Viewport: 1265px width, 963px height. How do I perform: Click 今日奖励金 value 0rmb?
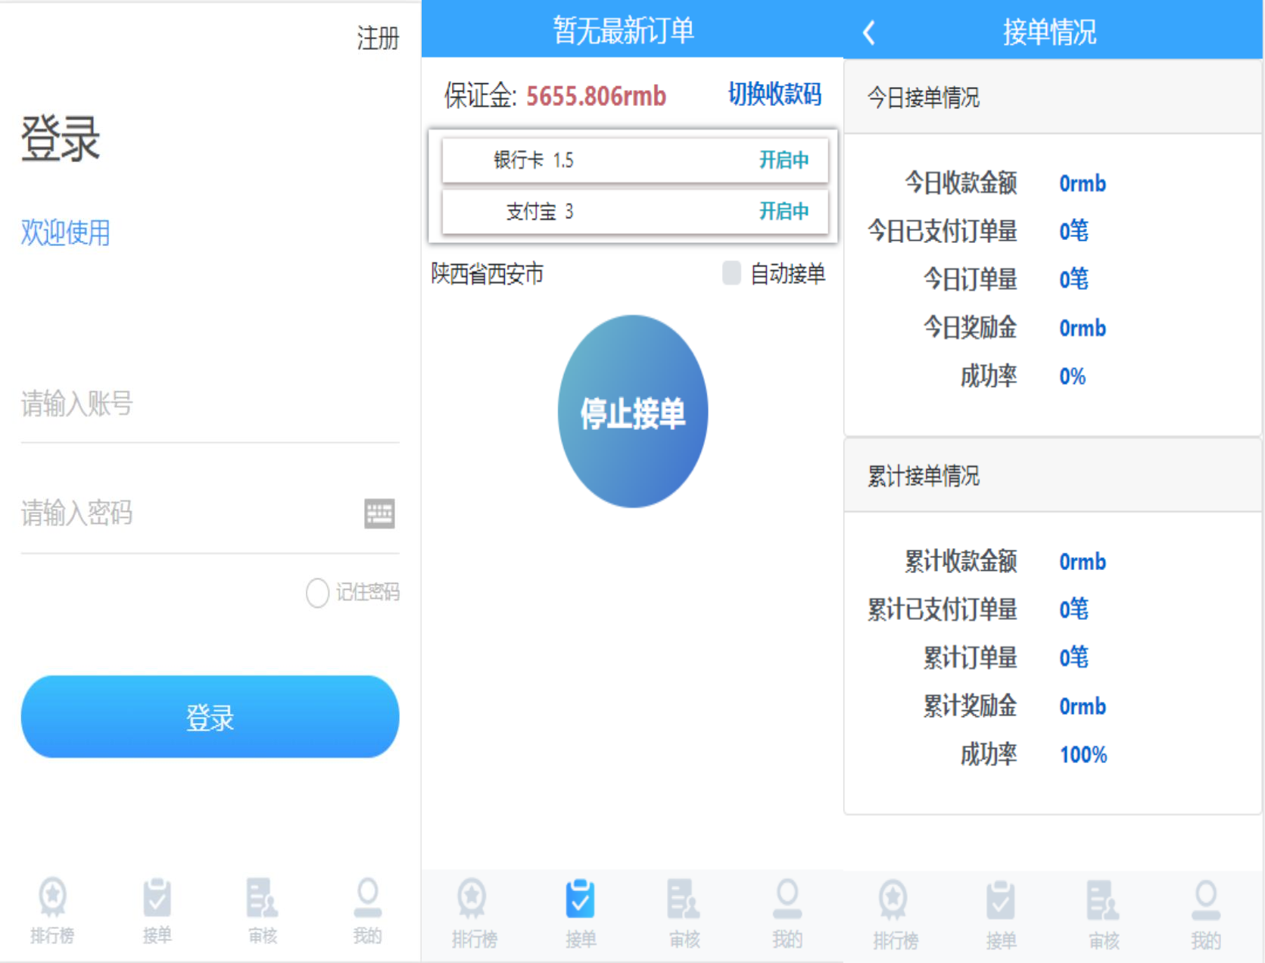point(1083,328)
